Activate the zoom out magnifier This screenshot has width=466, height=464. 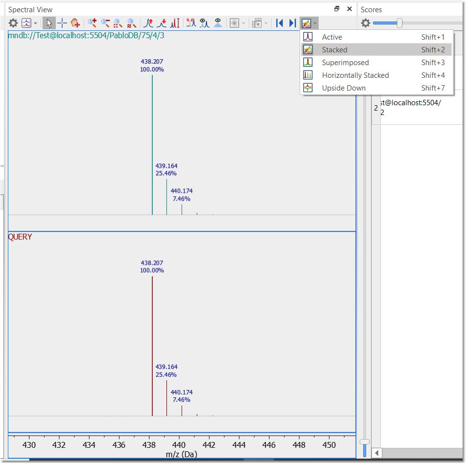(106, 23)
